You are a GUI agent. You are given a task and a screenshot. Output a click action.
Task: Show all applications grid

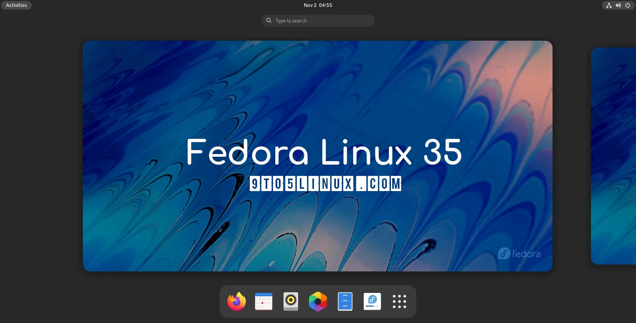tap(399, 302)
